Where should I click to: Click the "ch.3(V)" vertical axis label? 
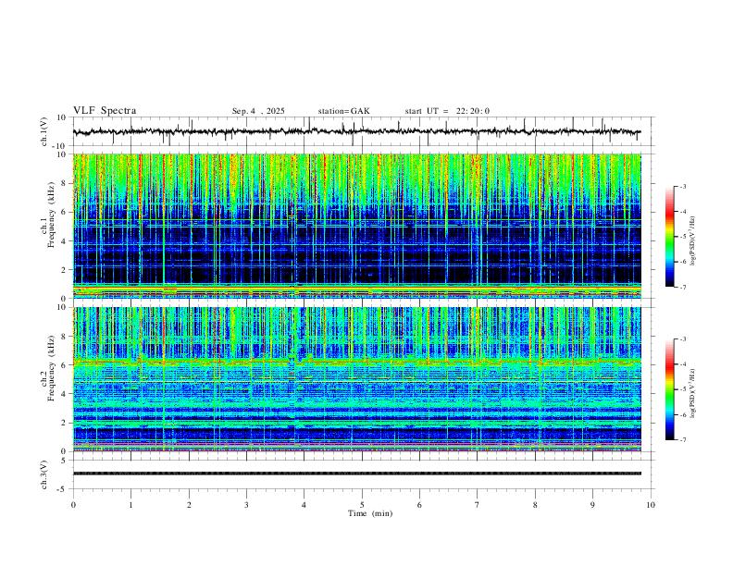click(44, 474)
